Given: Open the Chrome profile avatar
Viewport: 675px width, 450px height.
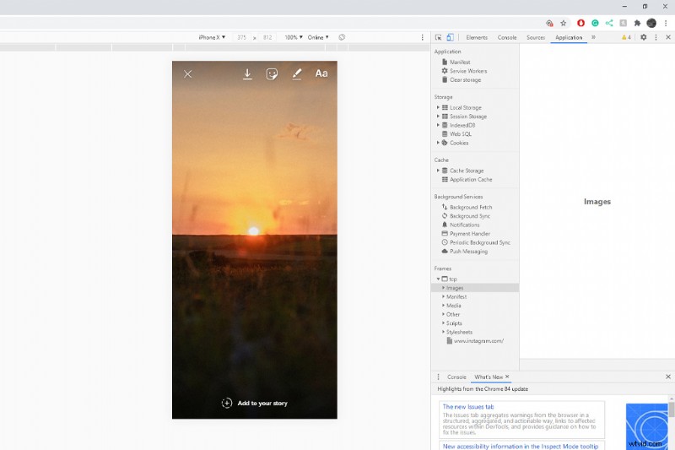Looking at the screenshot, I should (651, 24).
